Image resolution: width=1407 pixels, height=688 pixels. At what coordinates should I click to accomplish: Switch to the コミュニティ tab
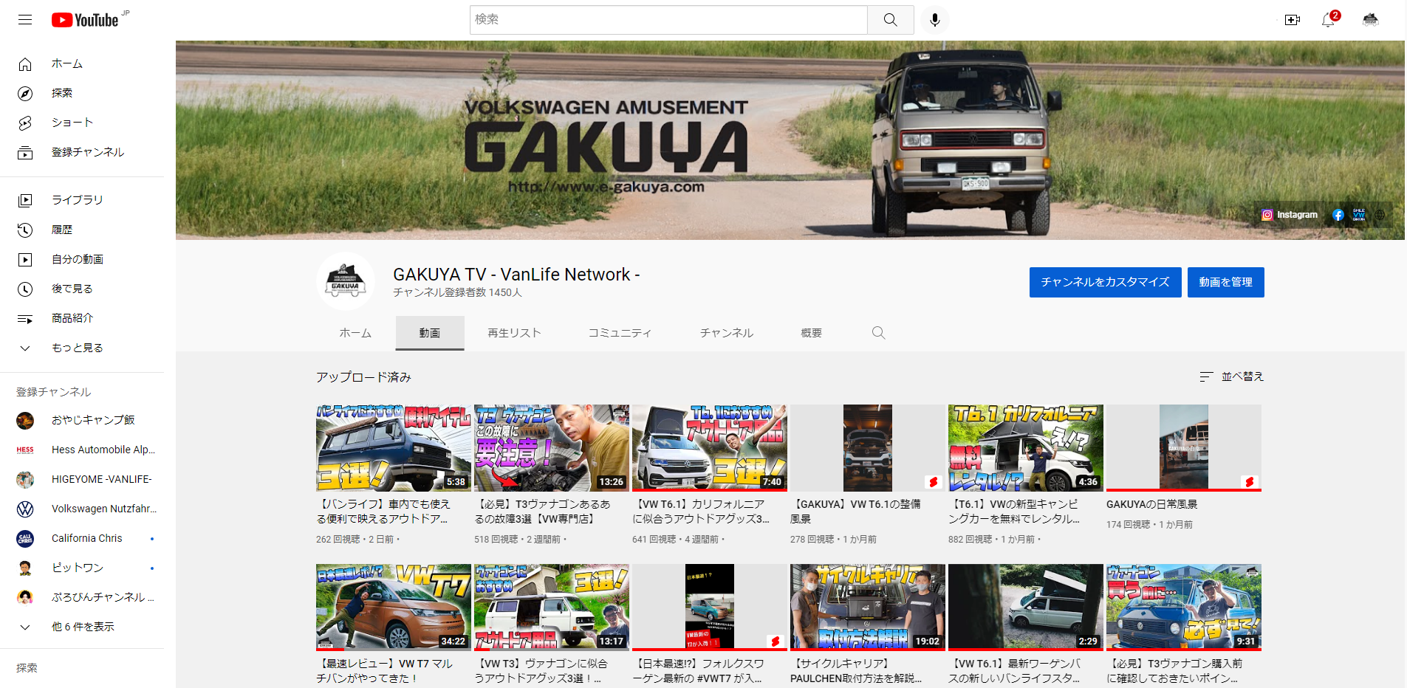click(x=620, y=333)
